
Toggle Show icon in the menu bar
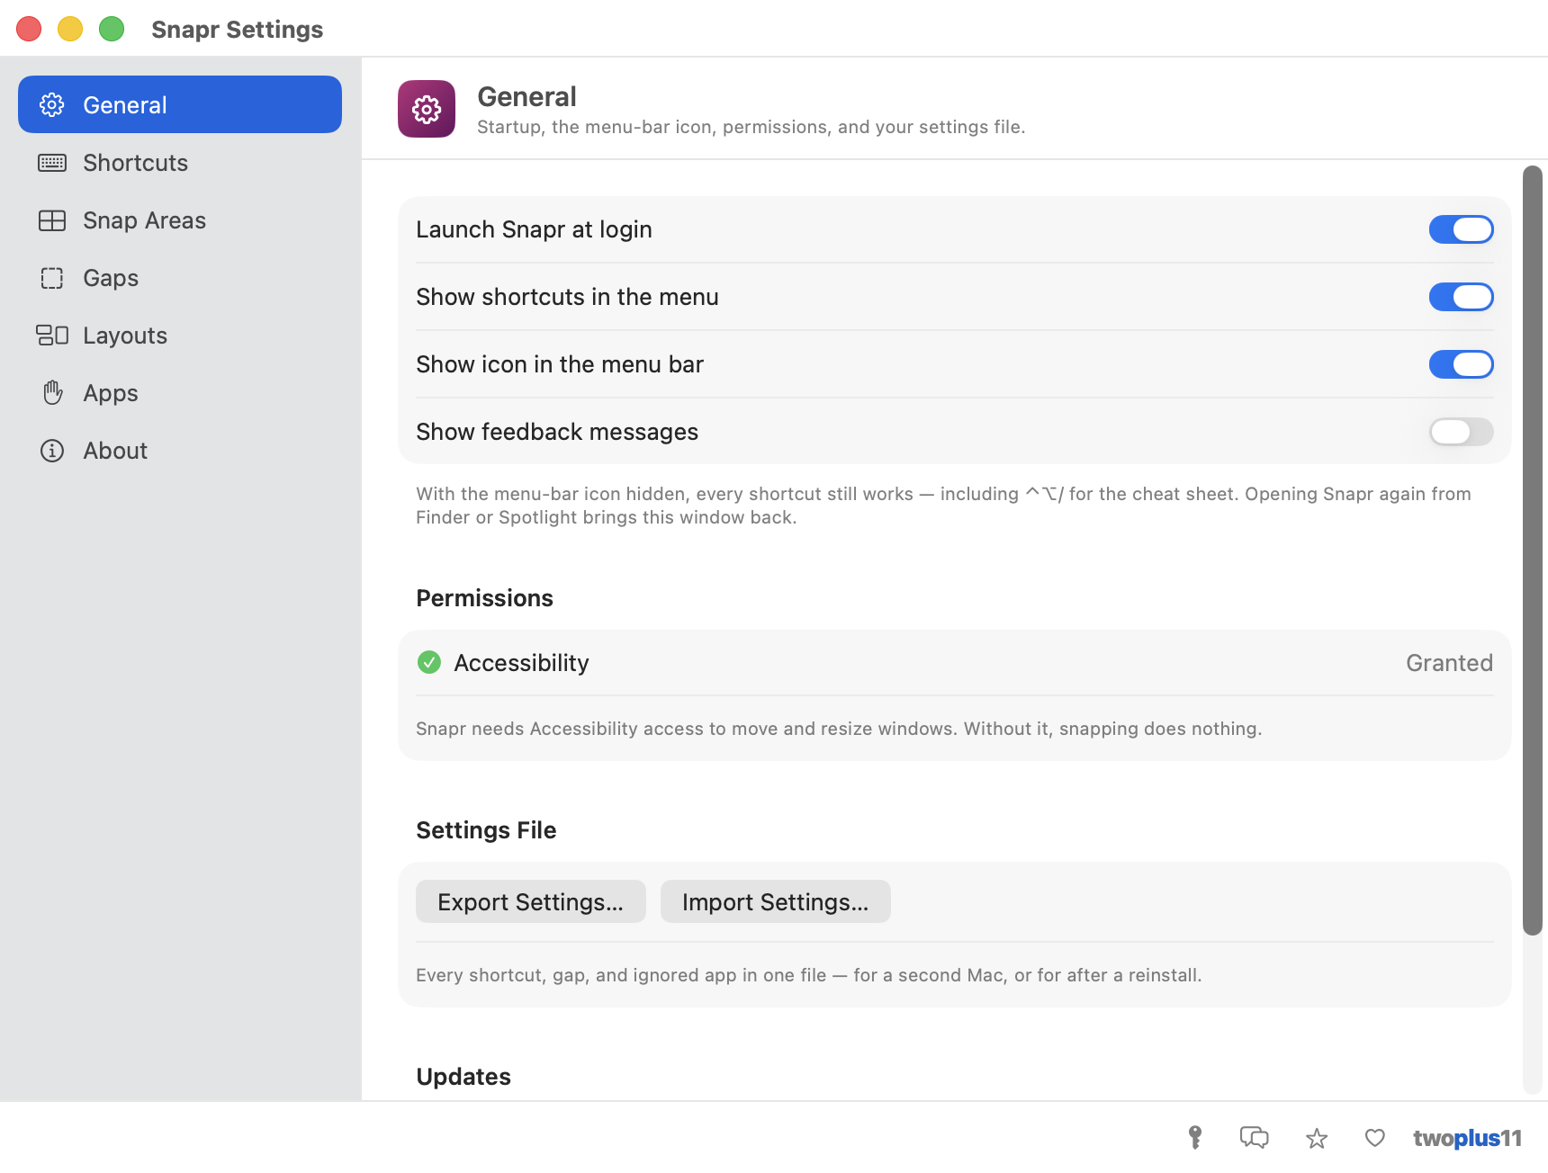(1462, 364)
